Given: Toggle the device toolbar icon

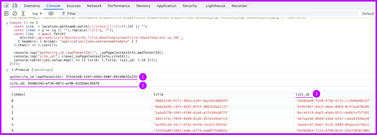Looking at the screenshot, I should click(15, 6).
